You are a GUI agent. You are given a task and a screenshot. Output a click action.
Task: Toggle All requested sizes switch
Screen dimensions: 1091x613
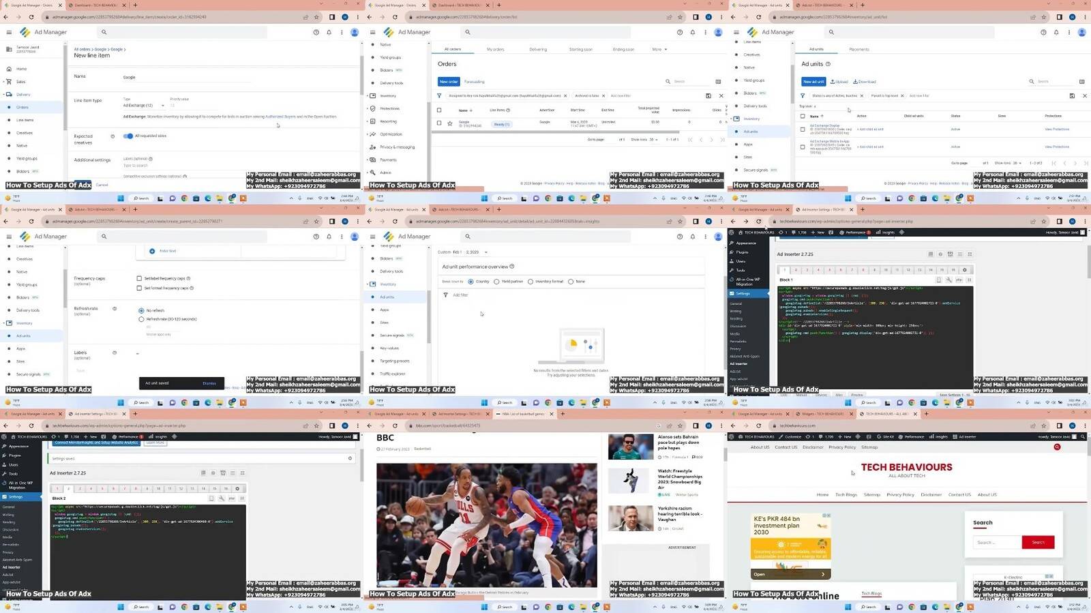128,136
